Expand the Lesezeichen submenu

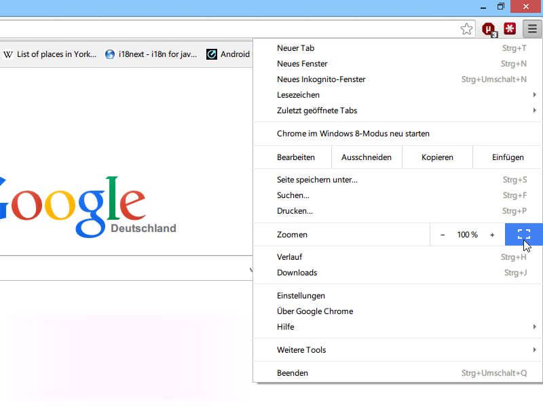[398, 95]
